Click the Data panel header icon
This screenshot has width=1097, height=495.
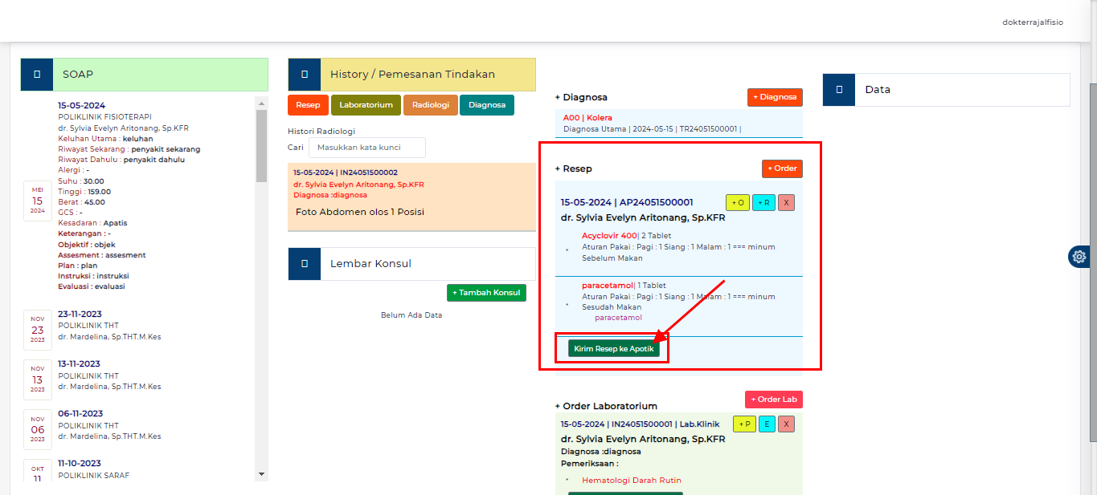click(839, 90)
